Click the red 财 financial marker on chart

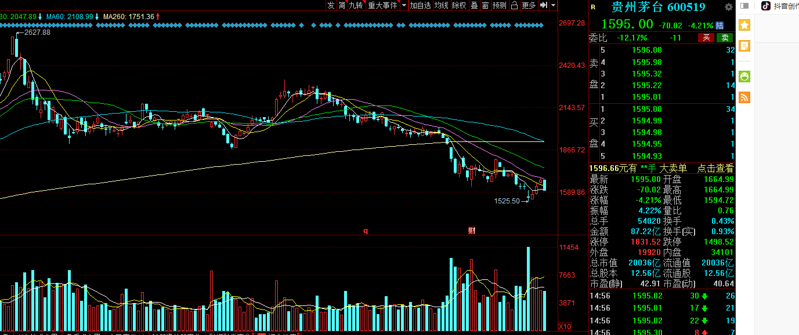pos(472,230)
